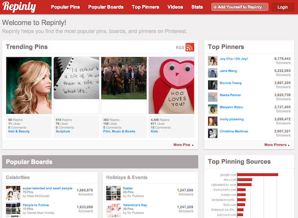Open the Valentine's Day board link
This screenshot has height=218, width=298.
coord(135,205)
